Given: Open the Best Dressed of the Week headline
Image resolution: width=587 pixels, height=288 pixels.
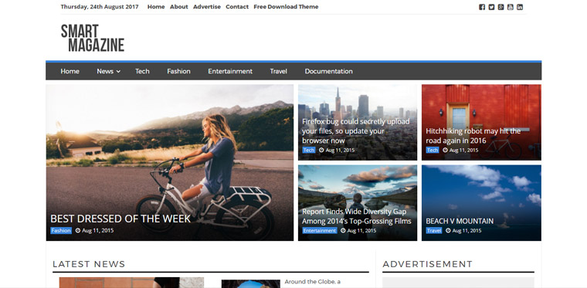Looking at the screenshot, I should click(120, 219).
